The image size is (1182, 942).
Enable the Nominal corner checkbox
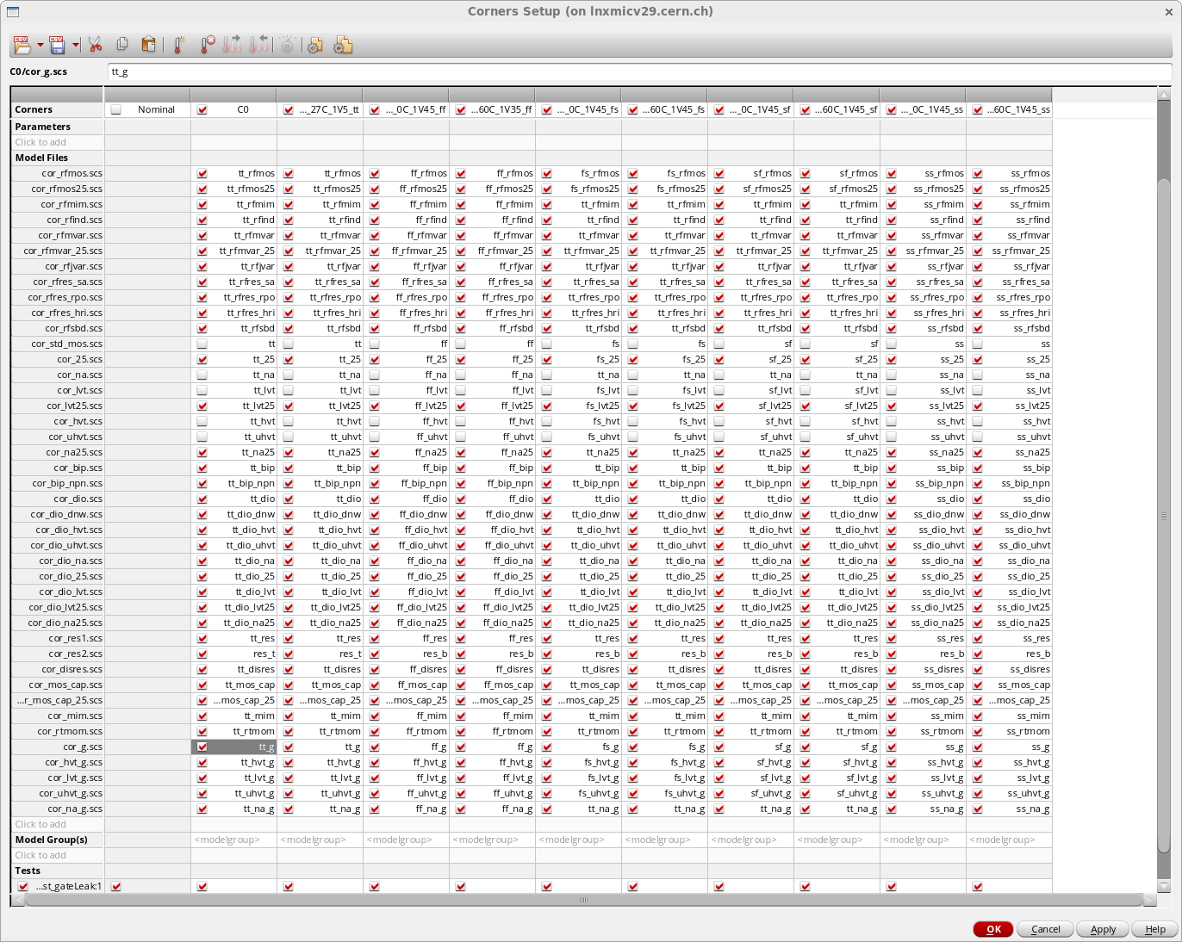click(116, 110)
